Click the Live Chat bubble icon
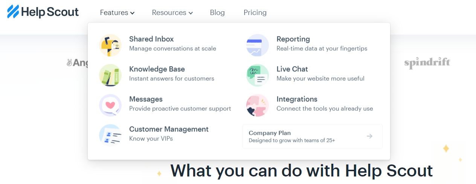476x184 pixels. [258, 75]
